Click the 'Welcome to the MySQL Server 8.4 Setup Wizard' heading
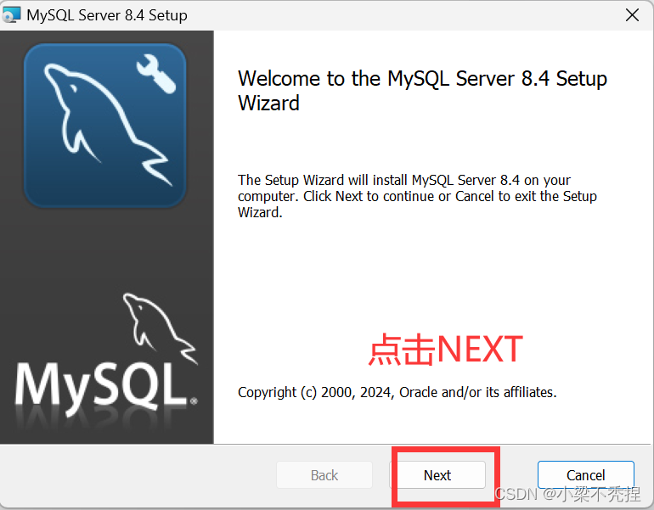 click(422, 91)
